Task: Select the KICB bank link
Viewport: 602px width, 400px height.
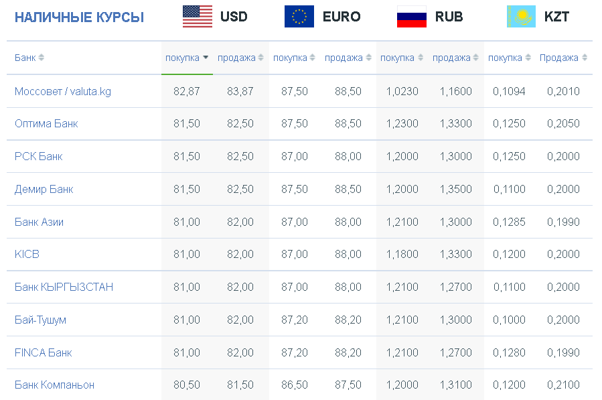Action: coord(27,255)
